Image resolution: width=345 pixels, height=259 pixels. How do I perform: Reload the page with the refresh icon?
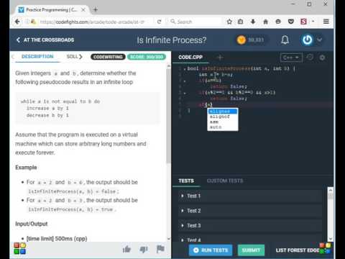pyautogui.click(x=159, y=22)
